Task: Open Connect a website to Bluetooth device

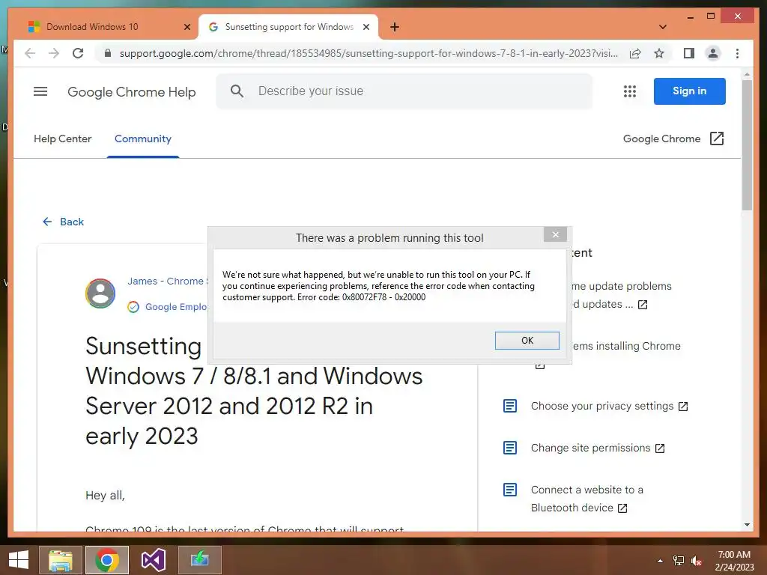Action: 587,499
